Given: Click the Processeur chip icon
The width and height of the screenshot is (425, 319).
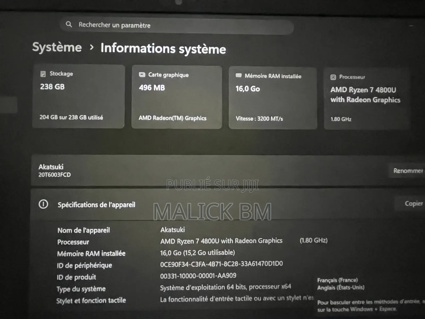Looking at the screenshot, I should (333, 77).
